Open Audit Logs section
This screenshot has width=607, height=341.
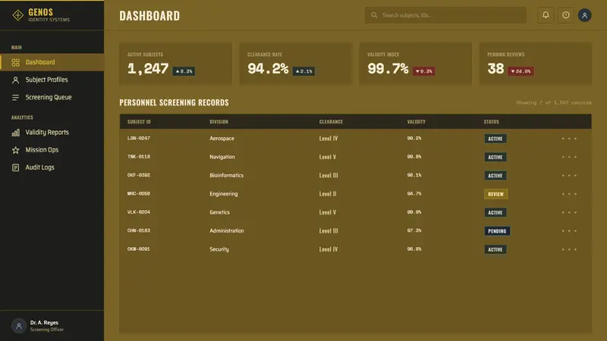click(52, 167)
